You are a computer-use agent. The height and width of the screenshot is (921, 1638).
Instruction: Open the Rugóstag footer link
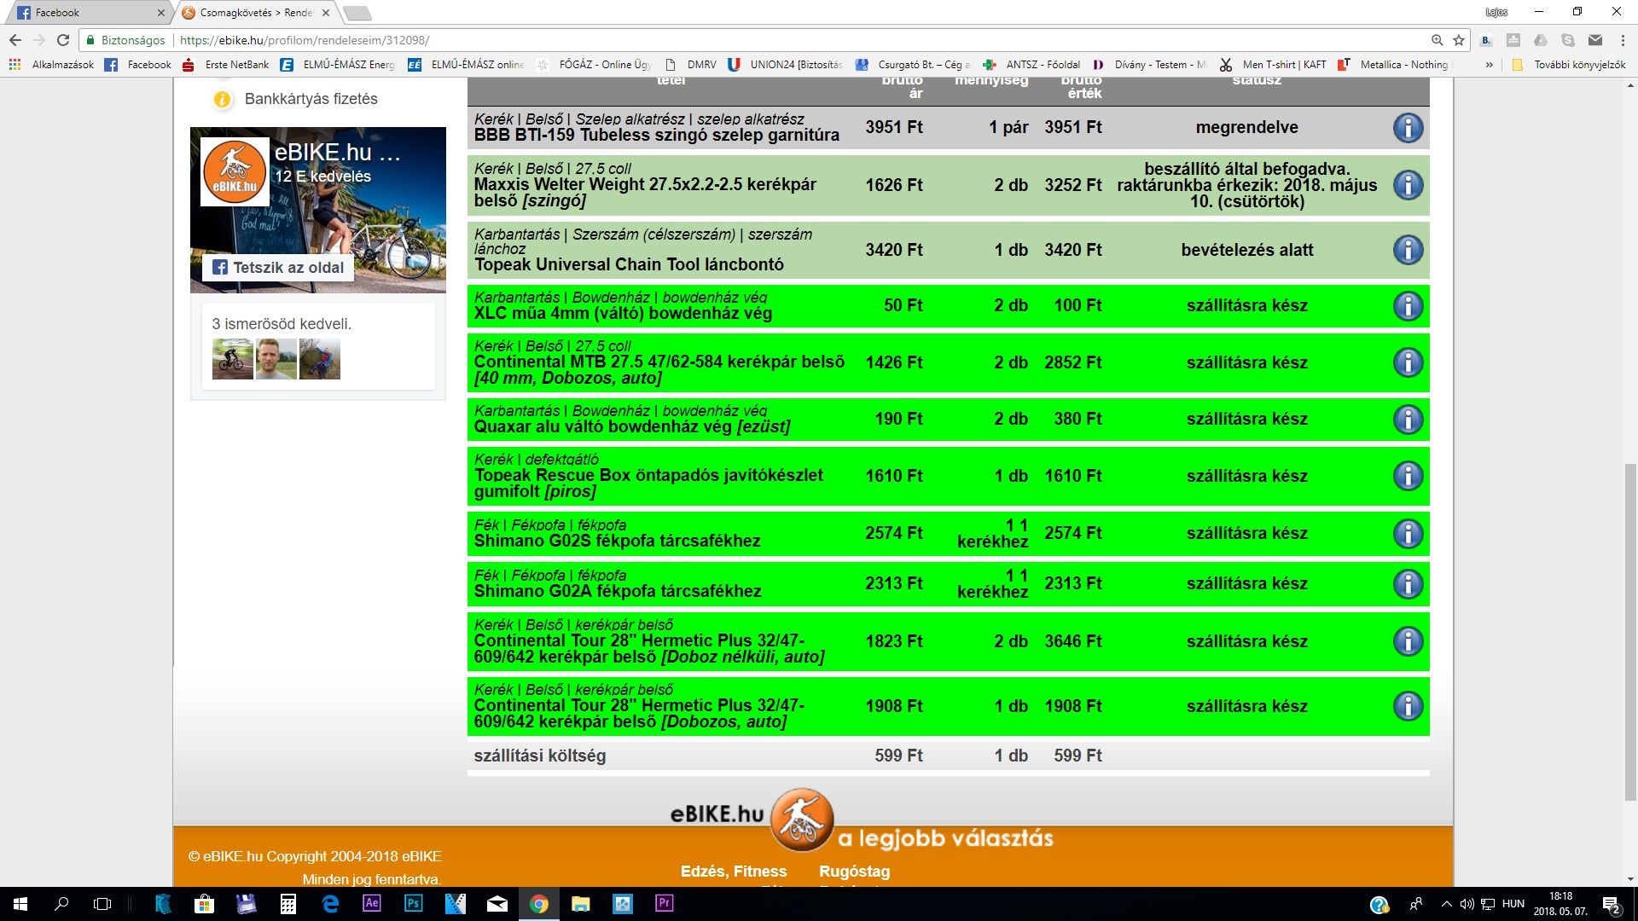854,872
